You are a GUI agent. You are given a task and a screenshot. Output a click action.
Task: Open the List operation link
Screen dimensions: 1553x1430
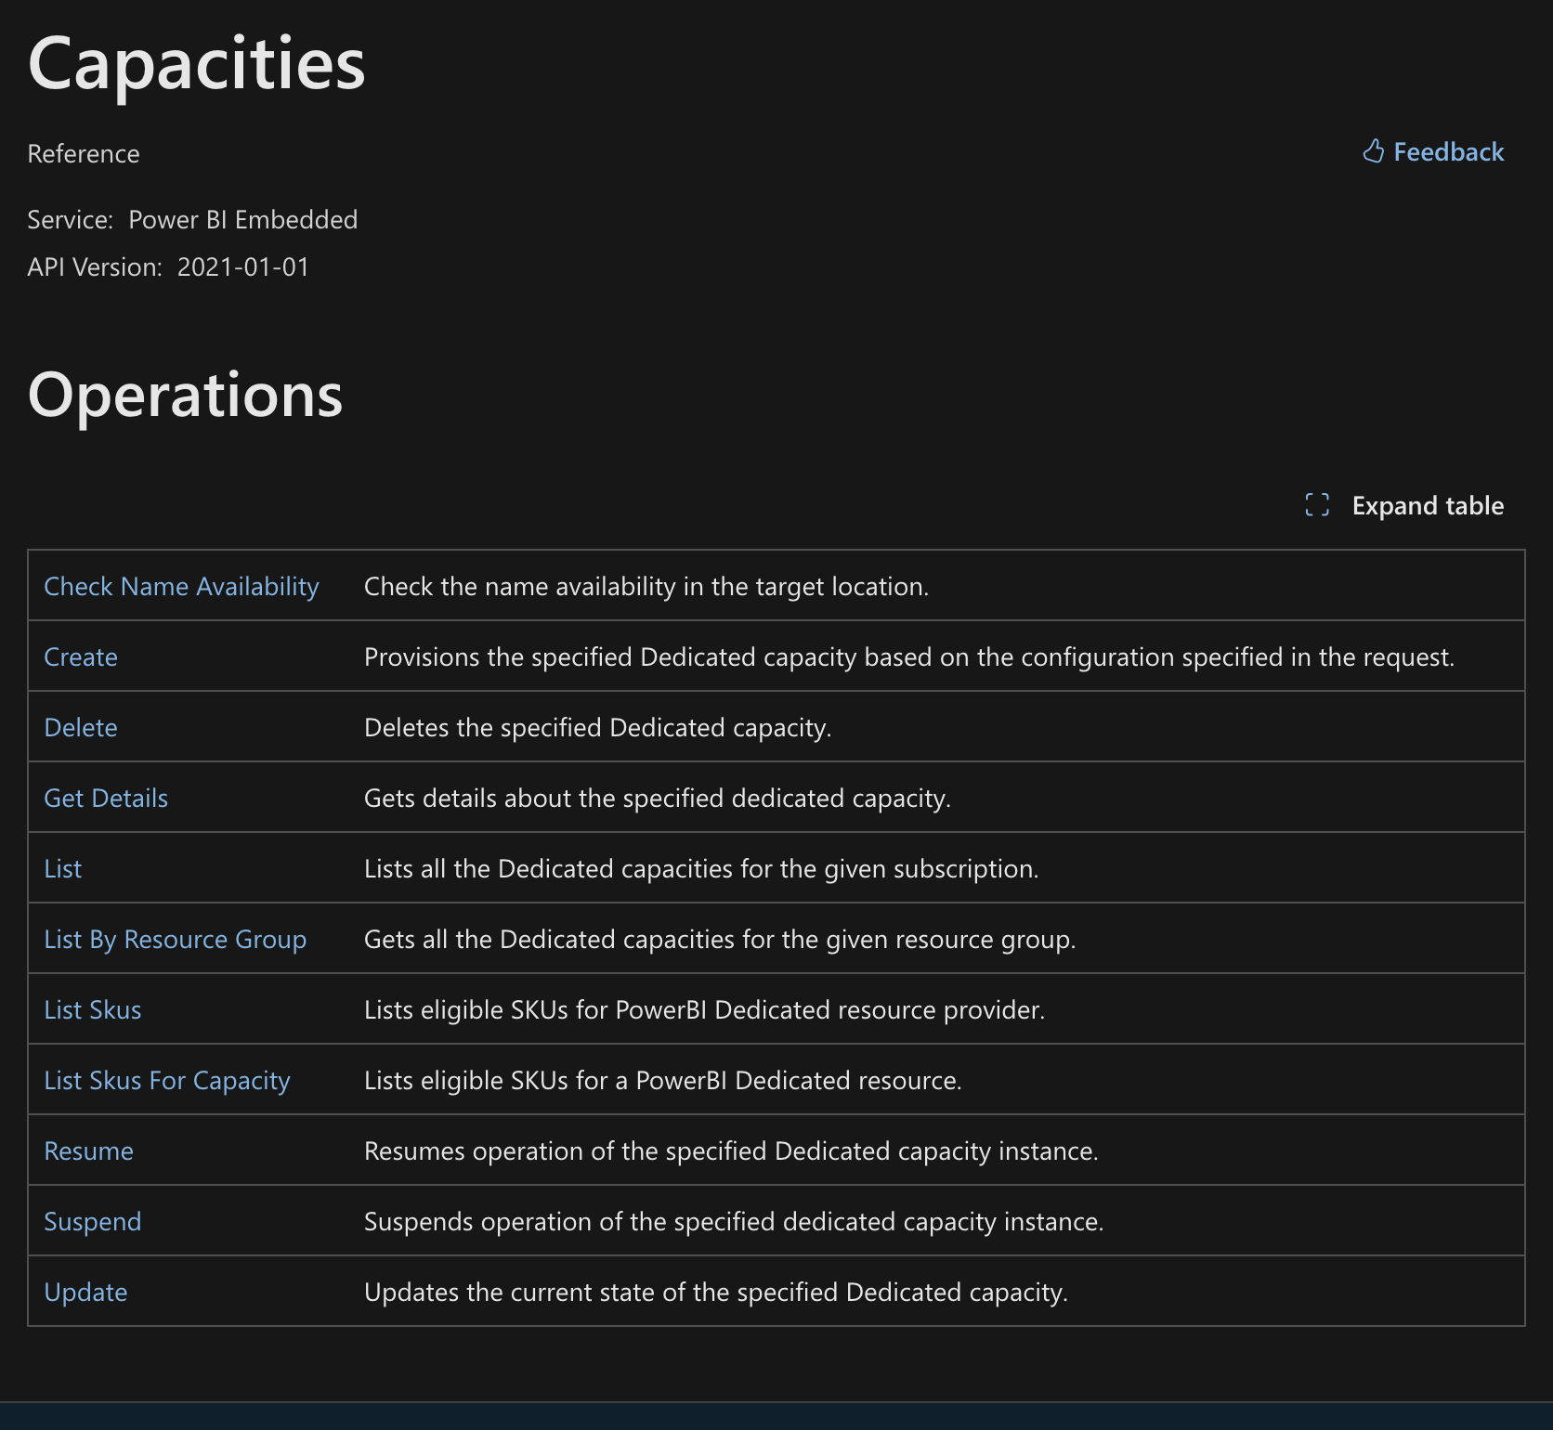63,868
